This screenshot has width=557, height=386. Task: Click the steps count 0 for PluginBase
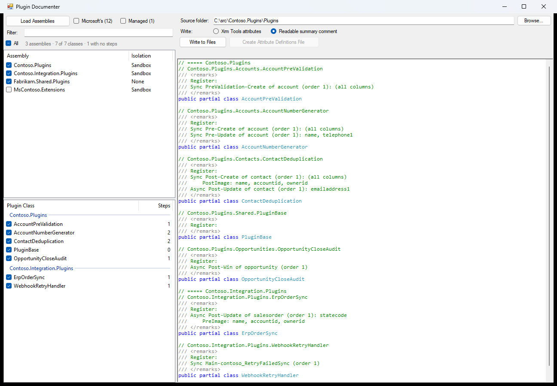[169, 250]
